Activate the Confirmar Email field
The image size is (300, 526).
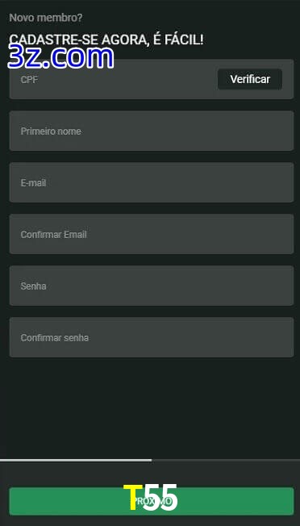click(152, 234)
